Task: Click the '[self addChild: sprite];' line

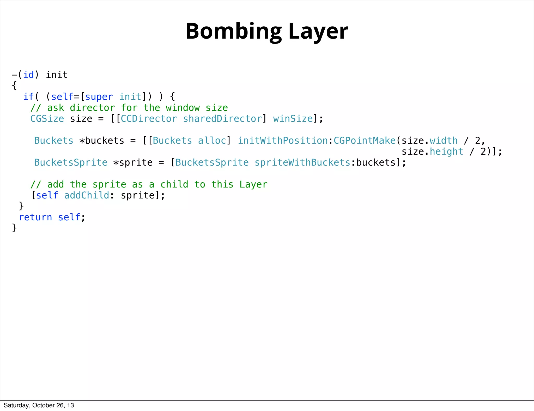Action: point(98,195)
